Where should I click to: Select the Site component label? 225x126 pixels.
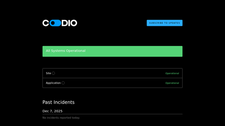pos(48,73)
